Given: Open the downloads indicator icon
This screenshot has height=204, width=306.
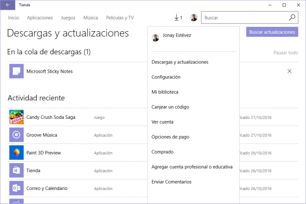Looking at the screenshot, I should (178, 17).
